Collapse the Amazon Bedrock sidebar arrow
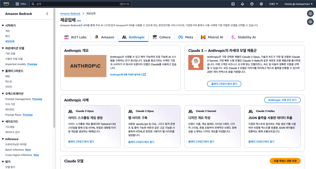 tap(47, 14)
